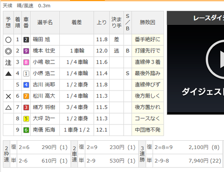Click car number 3 red badge
The image size is (224, 172).
(x=26, y=107)
